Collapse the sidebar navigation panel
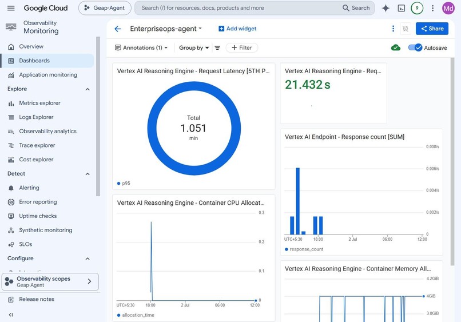The width and height of the screenshot is (461, 322). pyautogui.click(x=11, y=315)
